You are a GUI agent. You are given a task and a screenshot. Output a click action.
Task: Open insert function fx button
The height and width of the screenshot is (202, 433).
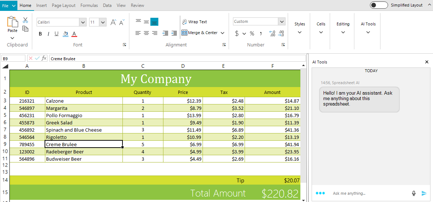click(x=44, y=58)
